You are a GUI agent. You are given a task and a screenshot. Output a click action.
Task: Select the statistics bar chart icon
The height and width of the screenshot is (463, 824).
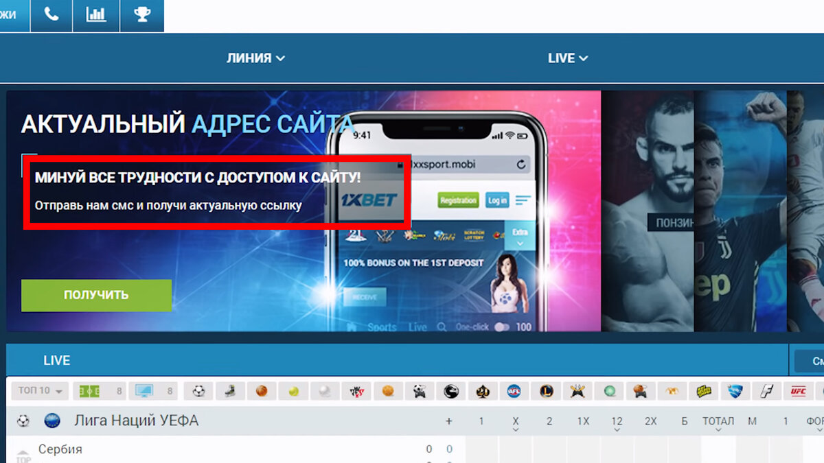96,15
